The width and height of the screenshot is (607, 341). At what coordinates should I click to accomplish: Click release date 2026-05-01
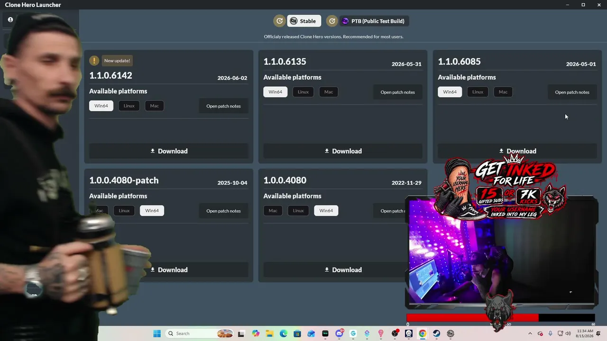581,64
